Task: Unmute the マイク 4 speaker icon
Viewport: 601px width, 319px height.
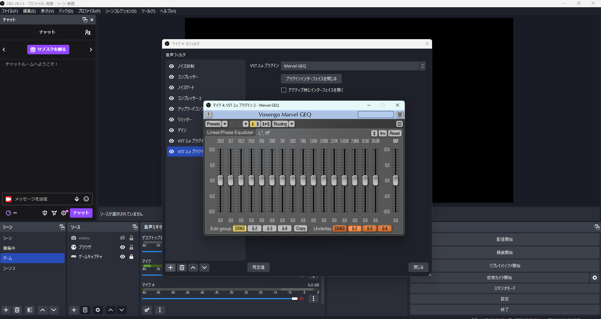Action: (302, 299)
